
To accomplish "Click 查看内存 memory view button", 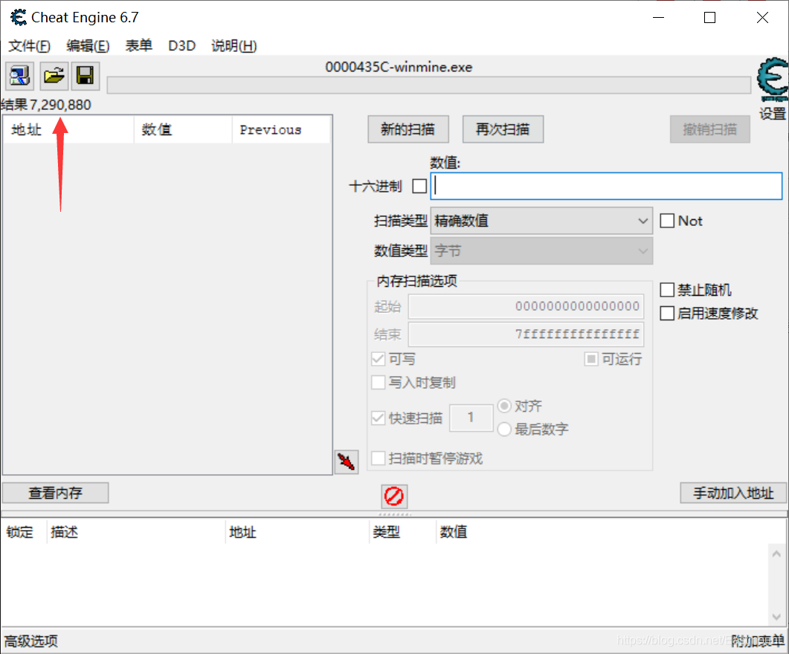I will pos(55,493).
